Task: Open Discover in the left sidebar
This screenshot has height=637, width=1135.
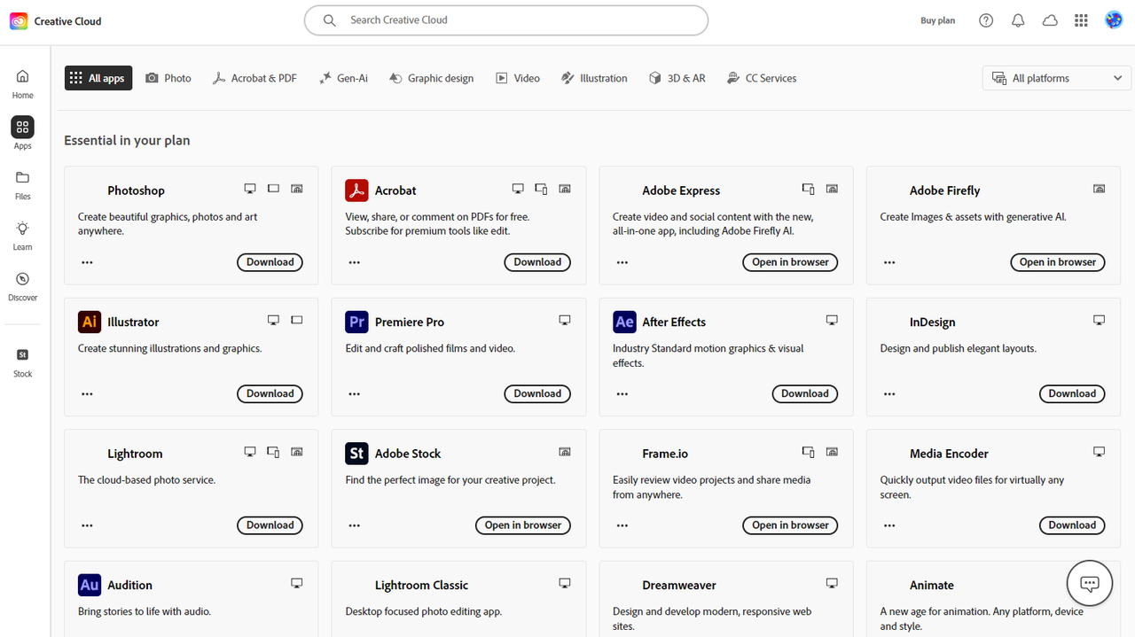Action: click(23, 285)
